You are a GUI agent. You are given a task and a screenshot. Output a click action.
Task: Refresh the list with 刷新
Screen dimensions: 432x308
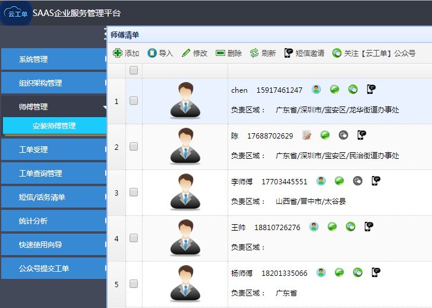[263, 53]
